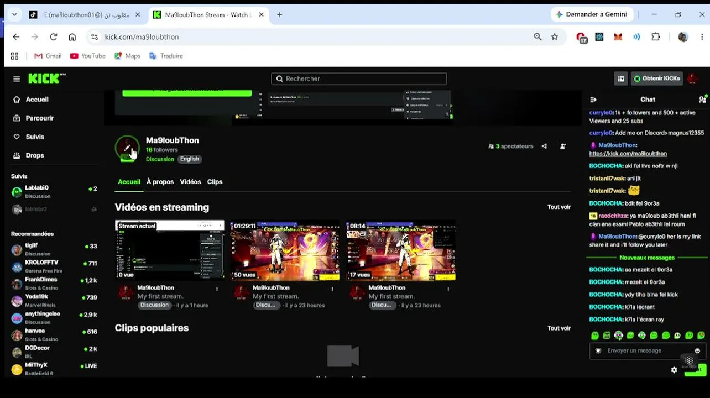Open the zoom magnifier in address bar
Screen dimensions: 710x398
coord(537,37)
